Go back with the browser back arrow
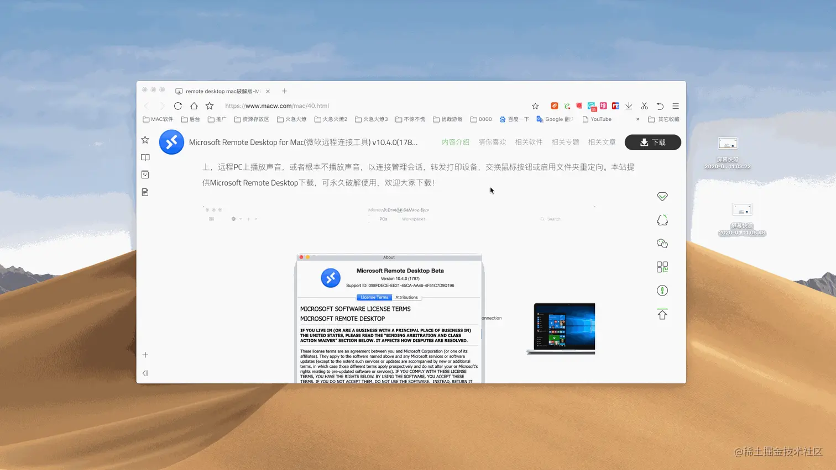This screenshot has width=836, height=470. click(x=147, y=106)
